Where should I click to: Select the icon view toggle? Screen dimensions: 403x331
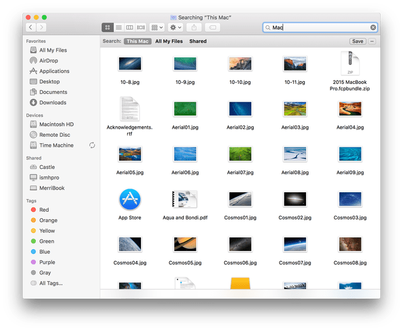tap(107, 28)
